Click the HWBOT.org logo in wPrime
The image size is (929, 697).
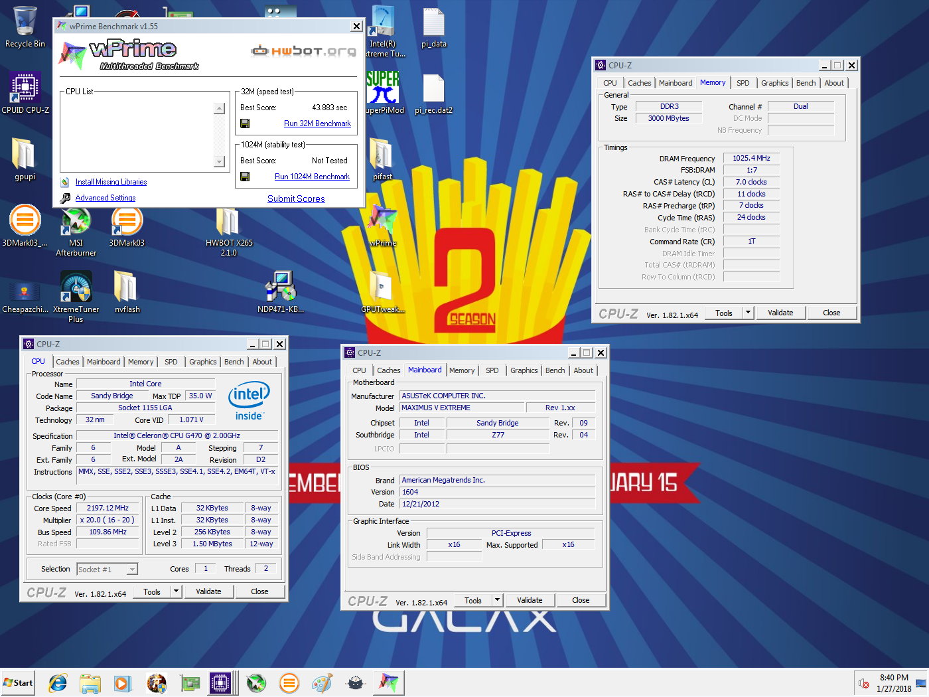coord(303,51)
